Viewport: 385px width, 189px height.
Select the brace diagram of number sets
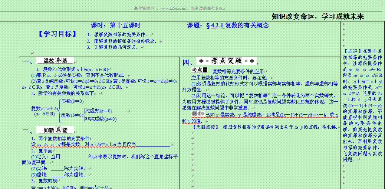pos(74,110)
